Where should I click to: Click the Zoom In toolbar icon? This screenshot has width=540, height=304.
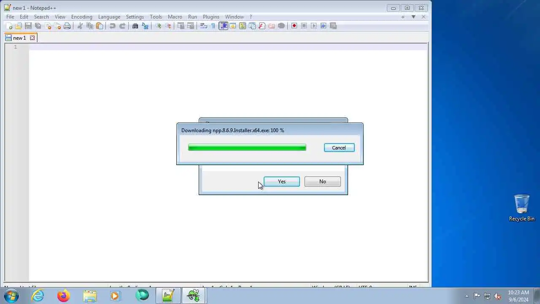(x=158, y=26)
